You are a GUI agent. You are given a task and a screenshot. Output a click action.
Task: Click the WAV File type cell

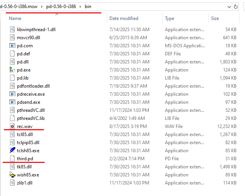point(174,126)
